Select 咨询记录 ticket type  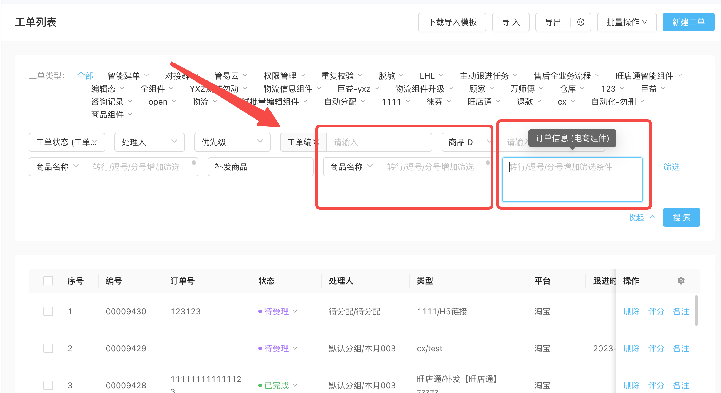(112, 102)
